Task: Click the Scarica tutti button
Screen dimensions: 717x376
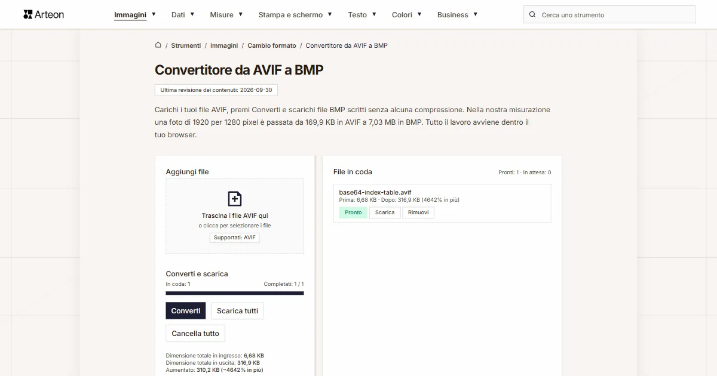Action: point(237,311)
